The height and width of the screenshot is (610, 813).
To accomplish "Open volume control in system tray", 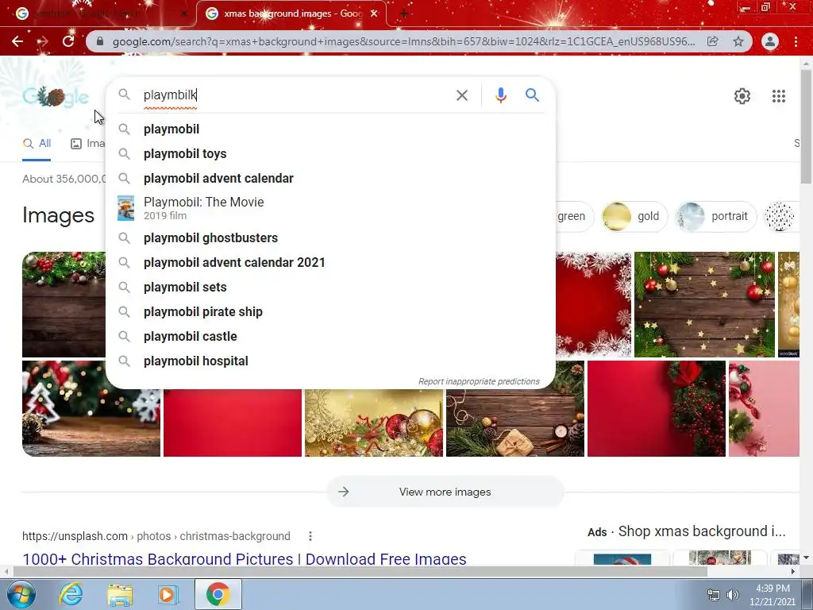I will 733,595.
